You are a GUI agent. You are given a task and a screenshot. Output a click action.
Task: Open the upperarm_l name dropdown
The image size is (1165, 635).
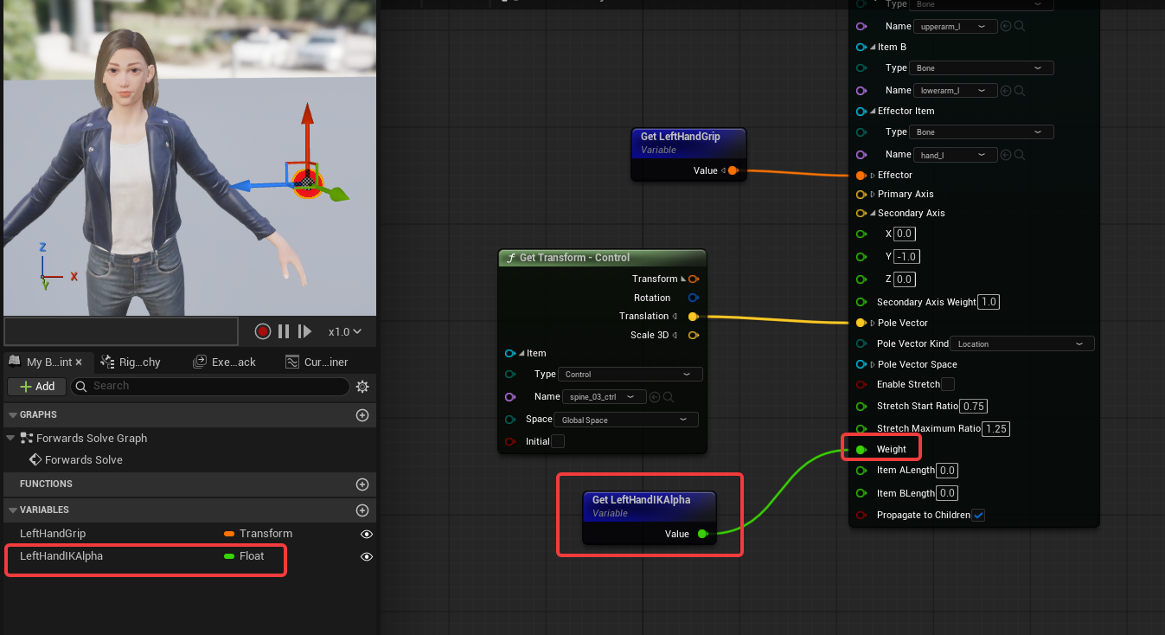click(956, 27)
